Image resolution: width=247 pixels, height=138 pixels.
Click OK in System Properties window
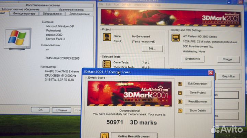[40, 110]
